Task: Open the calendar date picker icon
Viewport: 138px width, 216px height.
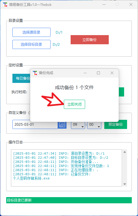Action: click(x=62, y=125)
